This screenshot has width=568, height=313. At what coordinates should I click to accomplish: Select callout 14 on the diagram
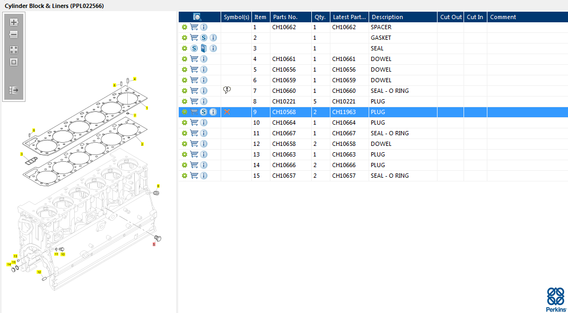click(8, 264)
